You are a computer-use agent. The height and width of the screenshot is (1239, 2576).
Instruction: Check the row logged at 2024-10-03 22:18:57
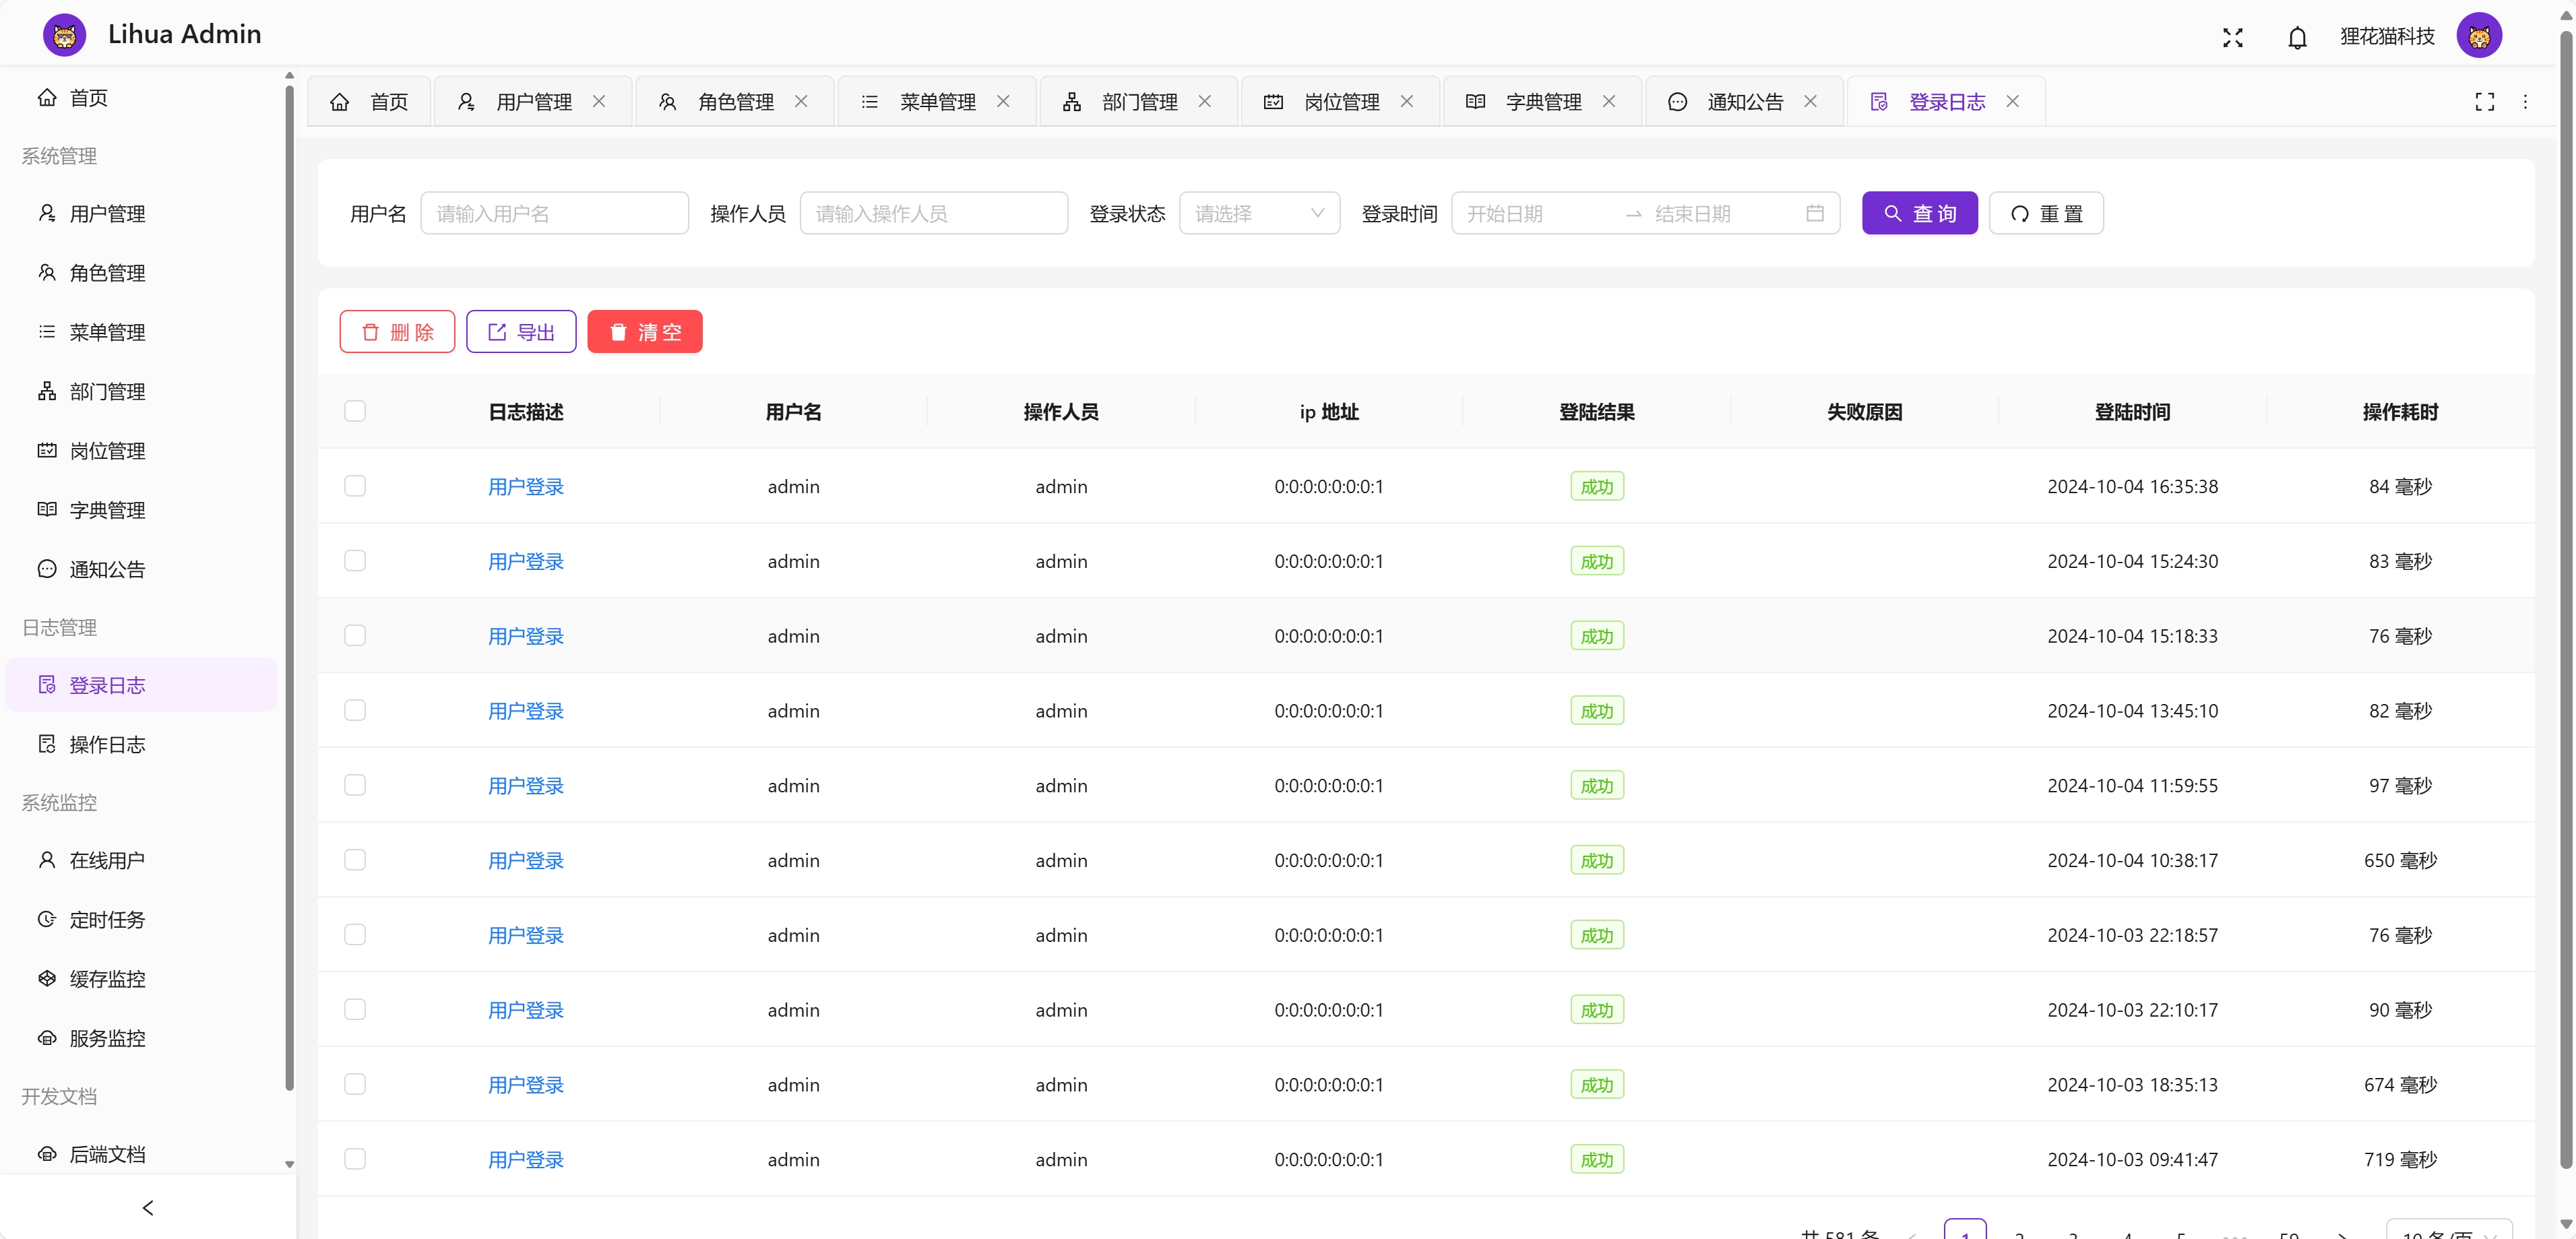pyautogui.click(x=355, y=935)
